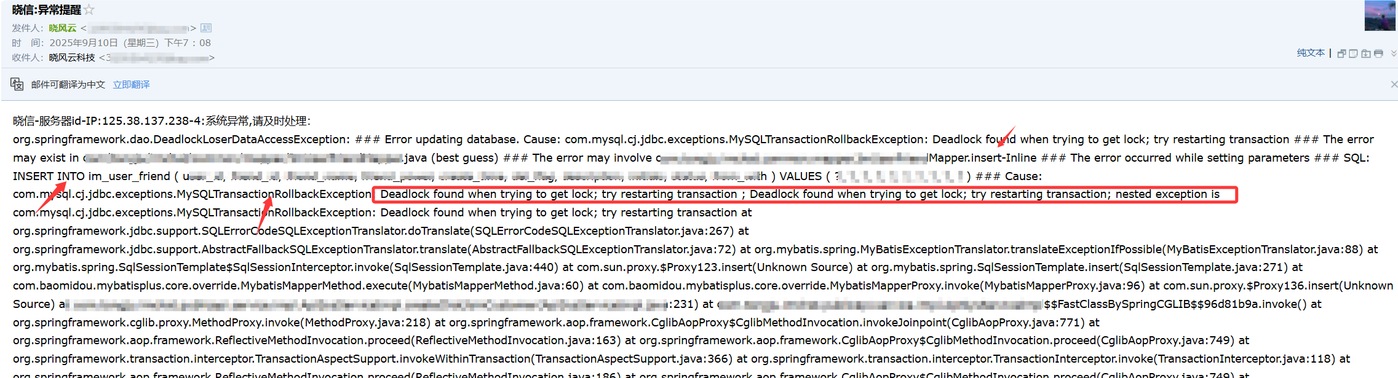
Task: Expand more header options chevron
Action: [1394, 53]
